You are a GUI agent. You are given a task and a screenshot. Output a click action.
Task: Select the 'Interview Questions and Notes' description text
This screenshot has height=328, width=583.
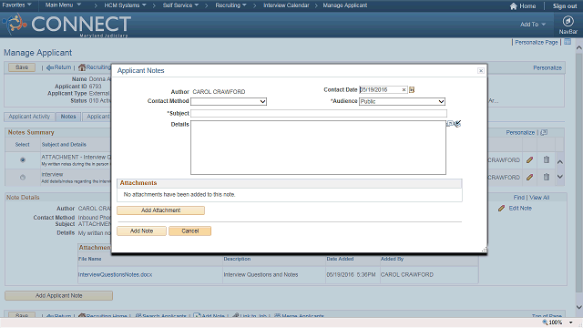coord(261,275)
